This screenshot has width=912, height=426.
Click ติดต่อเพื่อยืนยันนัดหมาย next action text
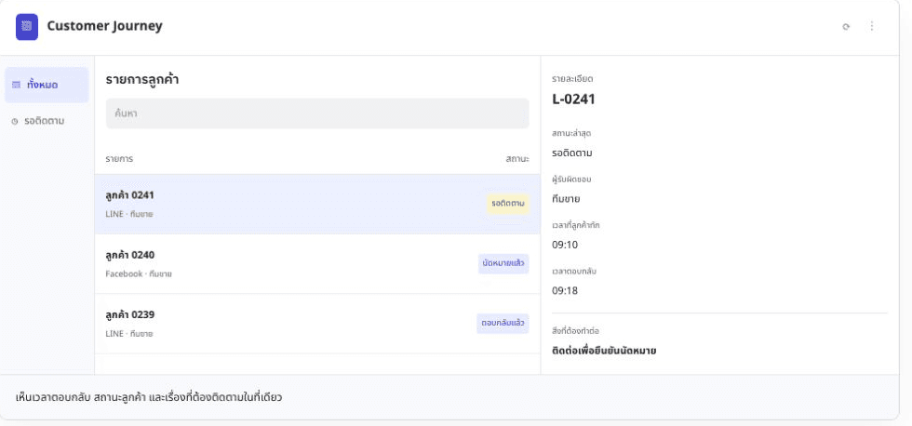click(604, 351)
